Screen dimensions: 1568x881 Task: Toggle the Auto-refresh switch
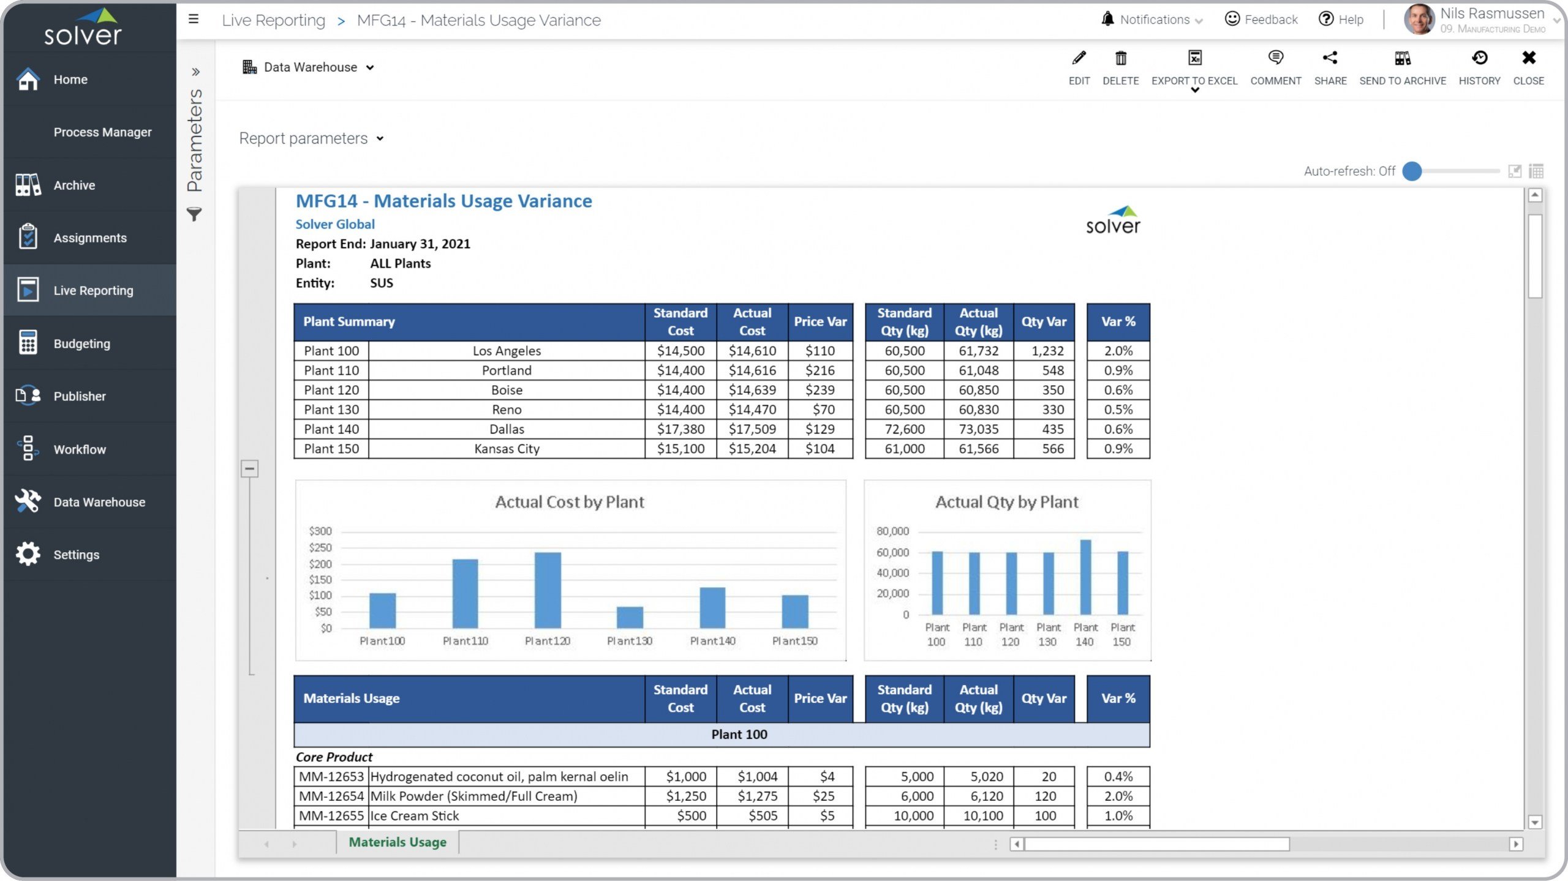point(1412,171)
